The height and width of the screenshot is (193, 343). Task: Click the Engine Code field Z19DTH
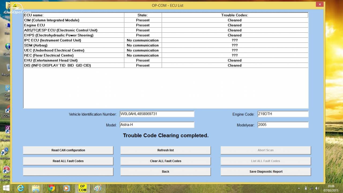(283, 114)
